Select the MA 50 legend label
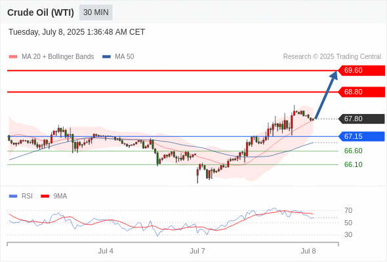The height and width of the screenshot is (262, 387). (x=125, y=57)
